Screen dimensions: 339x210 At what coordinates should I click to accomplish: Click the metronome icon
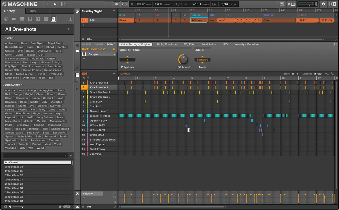pyautogui.click(x=132, y=4)
